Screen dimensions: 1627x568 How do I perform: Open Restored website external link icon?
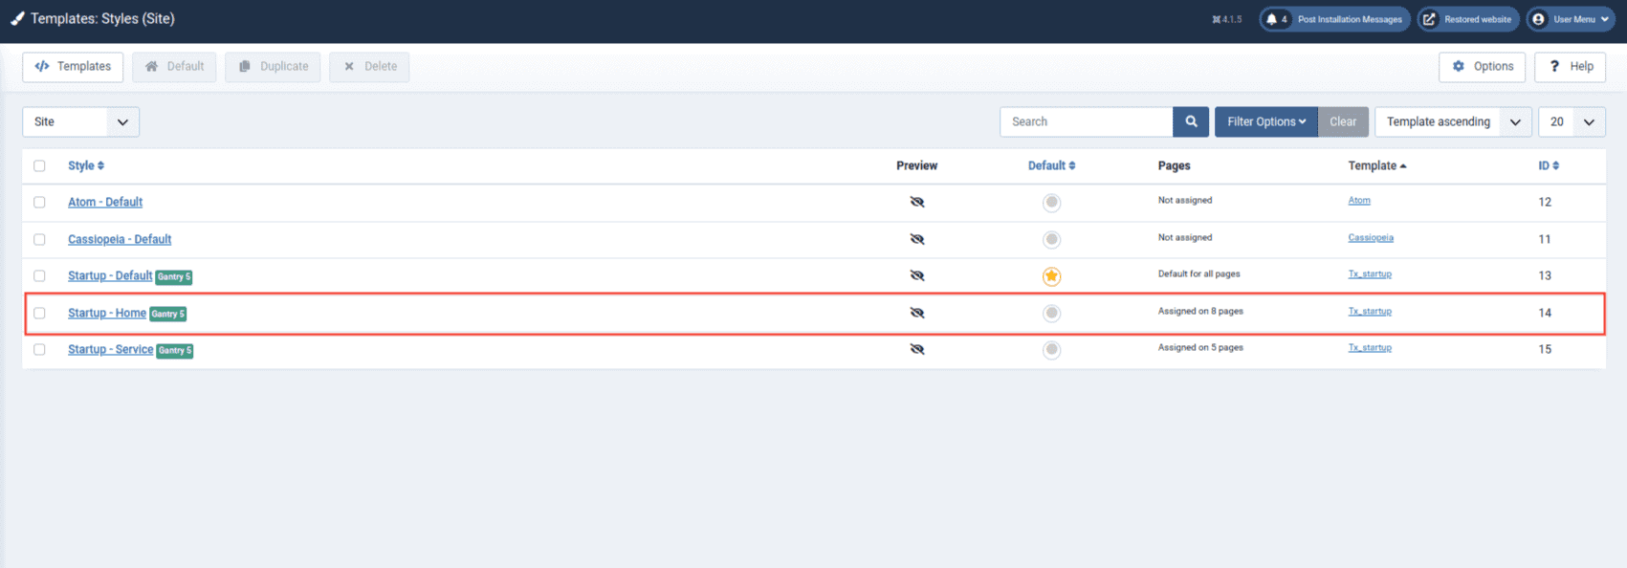pyautogui.click(x=1429, y=19)
